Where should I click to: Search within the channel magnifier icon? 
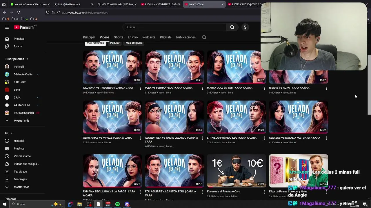(x=204, y=37)
